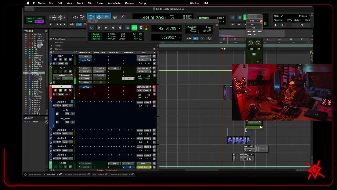Adjust the right pan knob in the GTR send window

pos(258,43)
